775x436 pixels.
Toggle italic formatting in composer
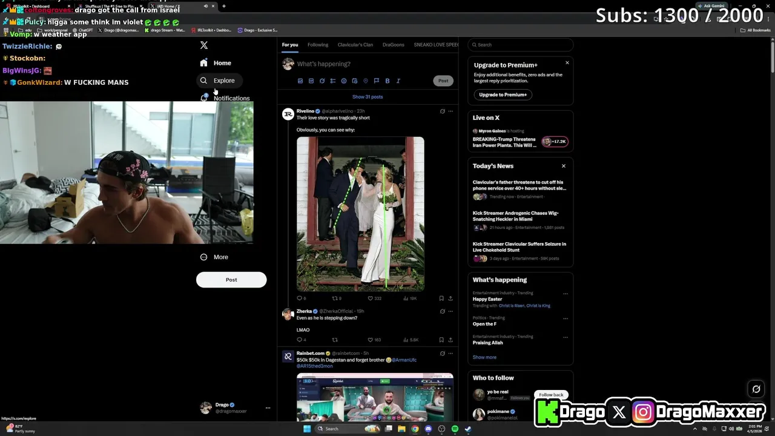398,81
